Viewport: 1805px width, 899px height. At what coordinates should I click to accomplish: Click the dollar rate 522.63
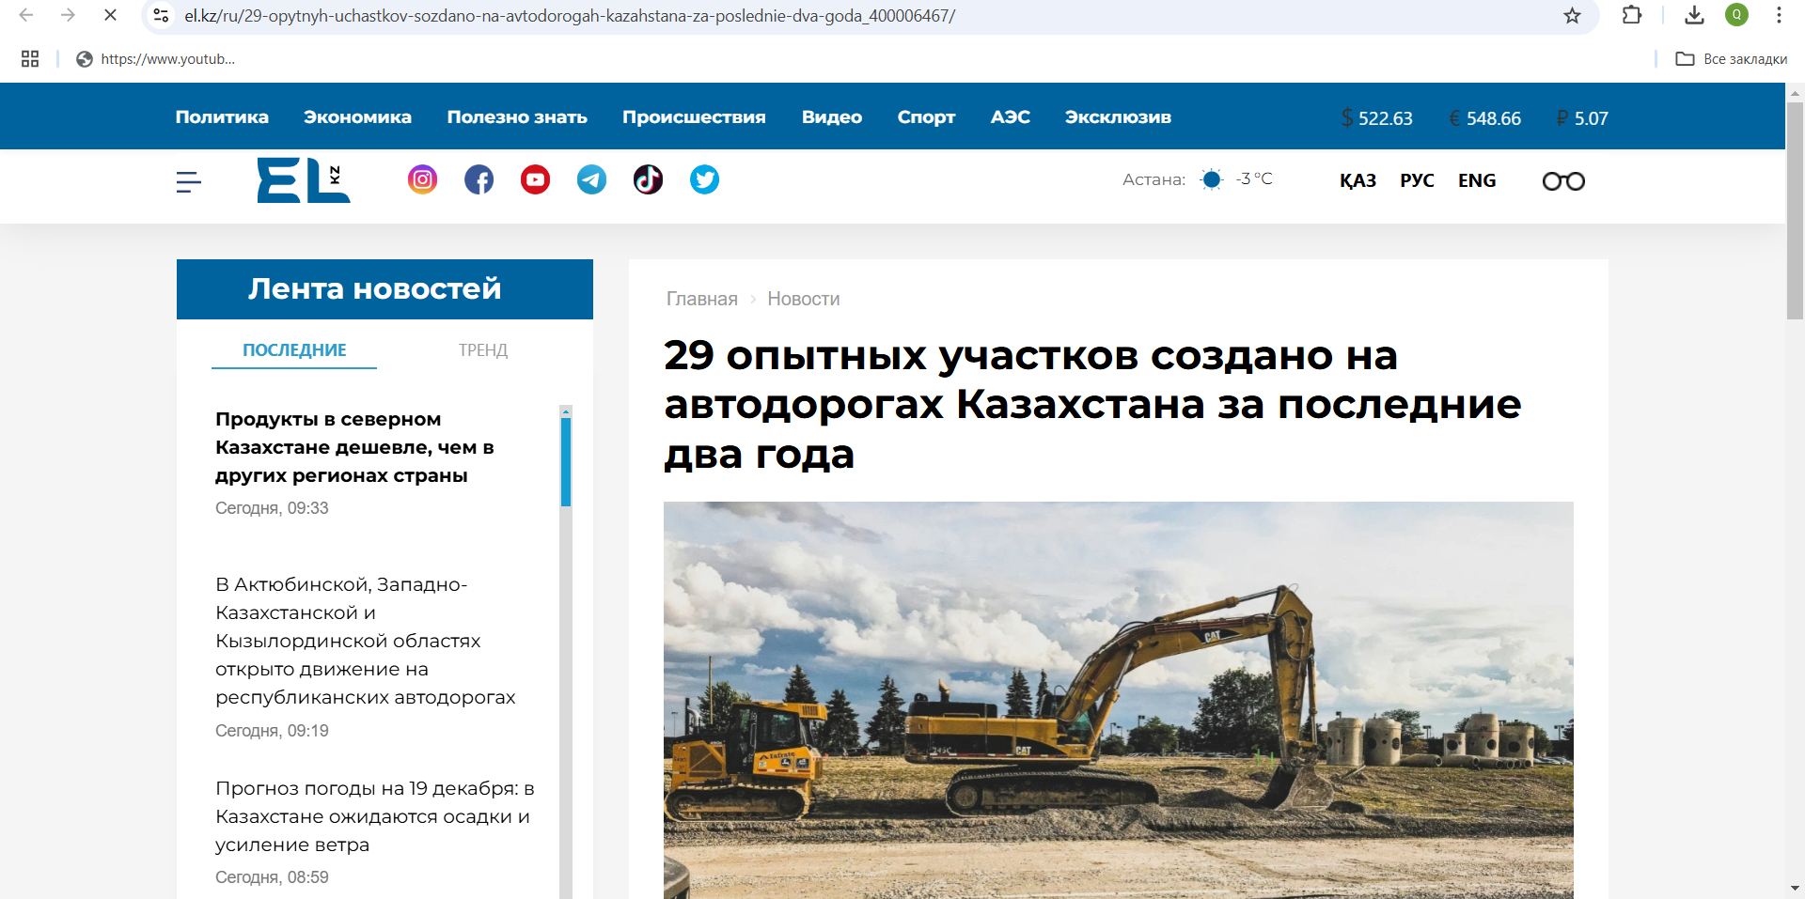(x=1377, y=118)
